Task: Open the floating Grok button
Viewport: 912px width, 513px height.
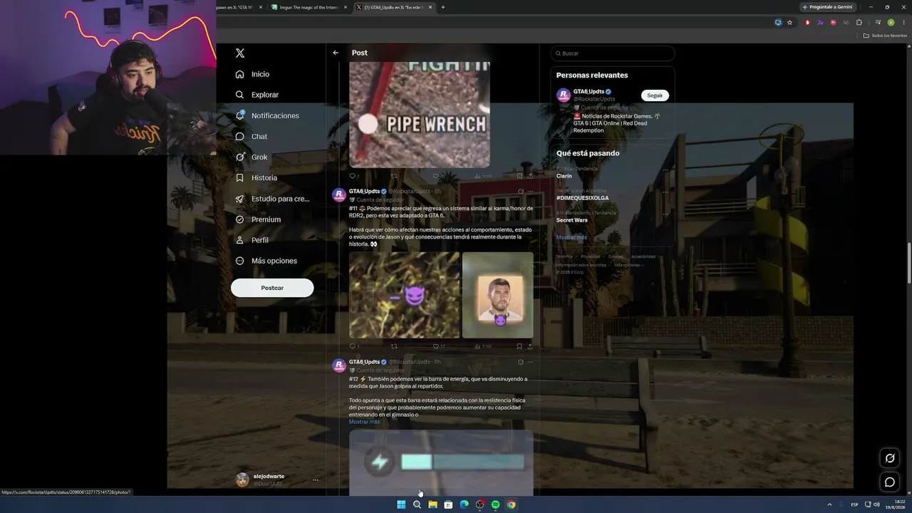Action: tap(890, 458)
